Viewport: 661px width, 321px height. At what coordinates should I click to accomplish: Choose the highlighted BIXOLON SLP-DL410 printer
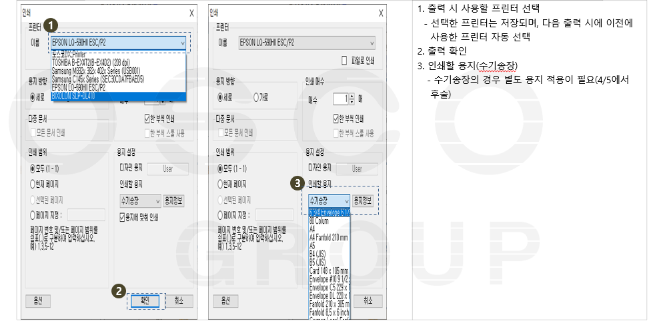pos(119,97)
